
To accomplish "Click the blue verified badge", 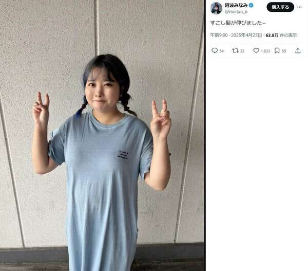I will pos(251,5).
